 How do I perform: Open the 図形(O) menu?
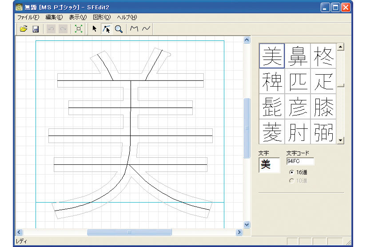tap(101, 17)
